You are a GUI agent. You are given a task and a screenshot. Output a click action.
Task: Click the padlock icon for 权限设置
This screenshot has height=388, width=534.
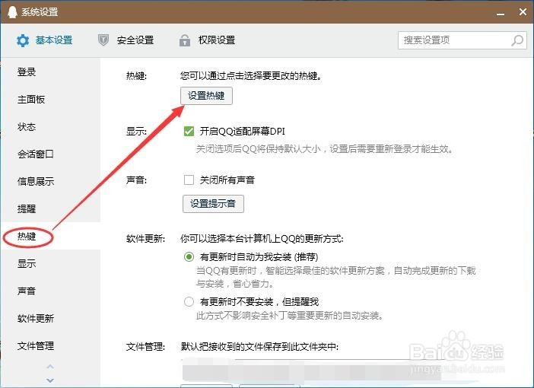click(x=185, y=40)
